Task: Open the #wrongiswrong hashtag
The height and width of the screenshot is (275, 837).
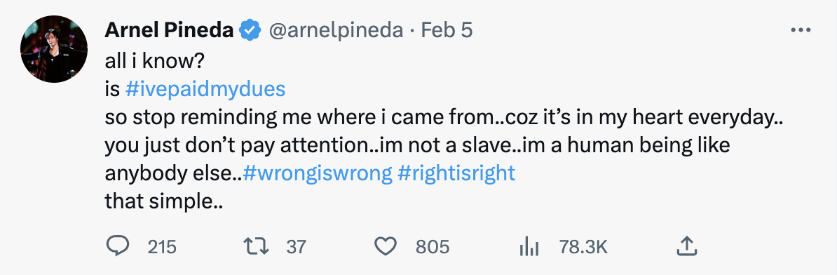Action: (x=318, y=173)
